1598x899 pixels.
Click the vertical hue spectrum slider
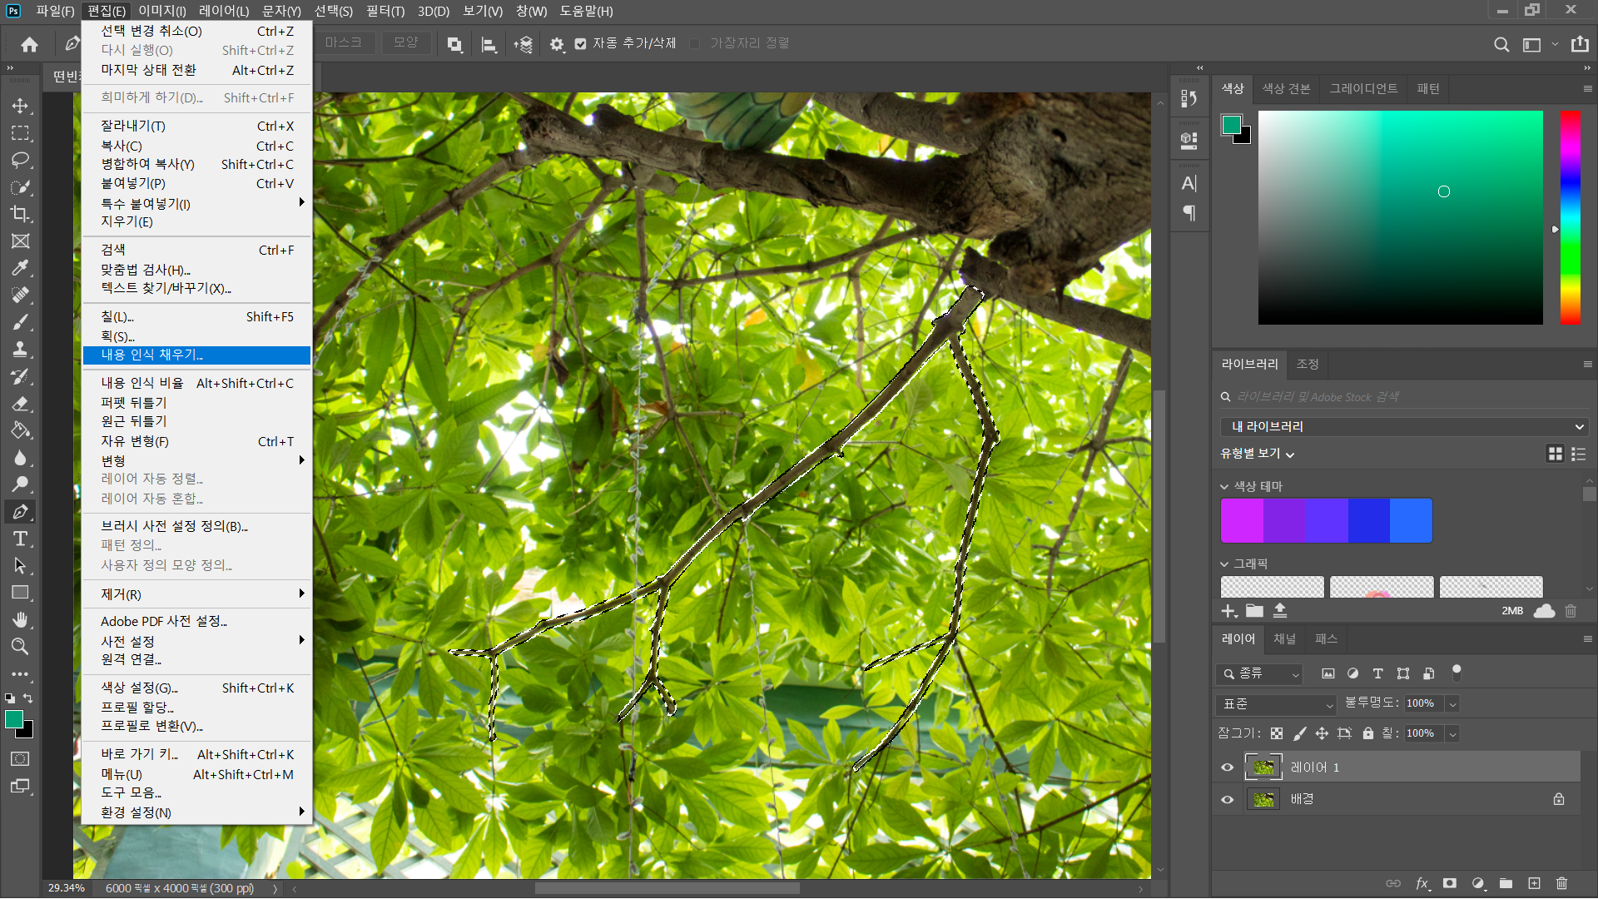(1570, 216)
